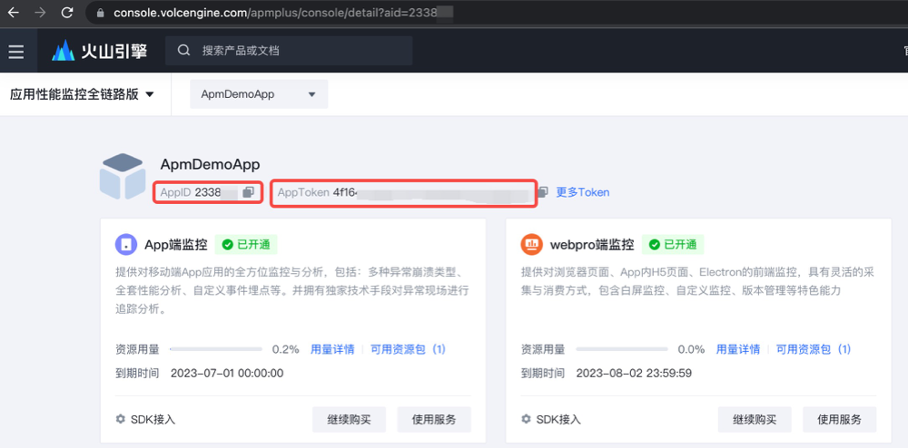
Task: Click the 已开通 badge on webpro端监控
Action: click(x=673, y=245)
